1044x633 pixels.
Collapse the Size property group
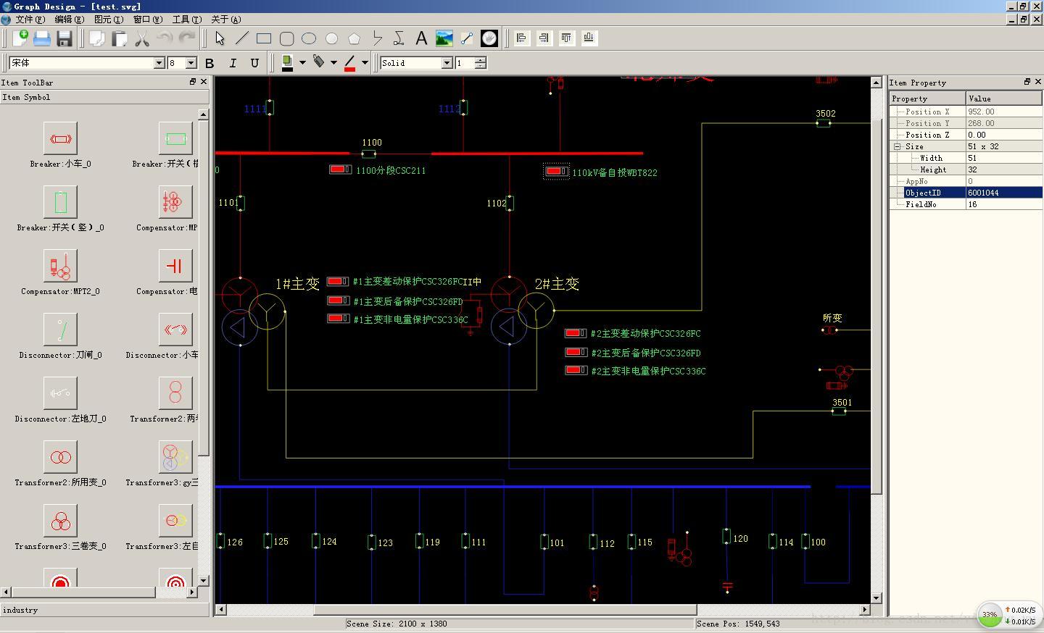(898, 146)
